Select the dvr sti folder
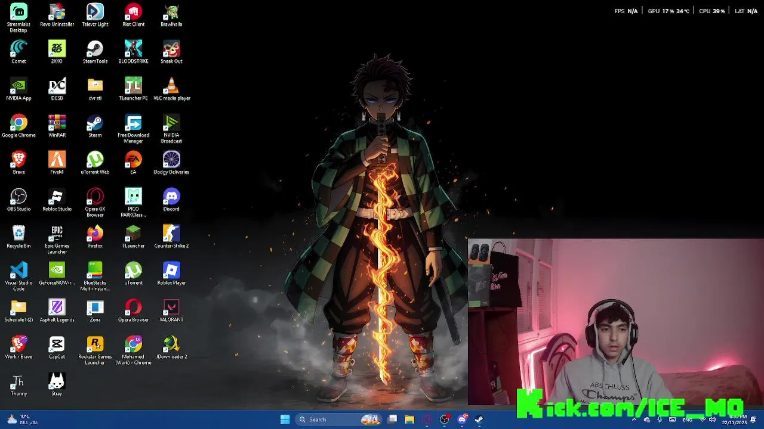 point(95,89)
